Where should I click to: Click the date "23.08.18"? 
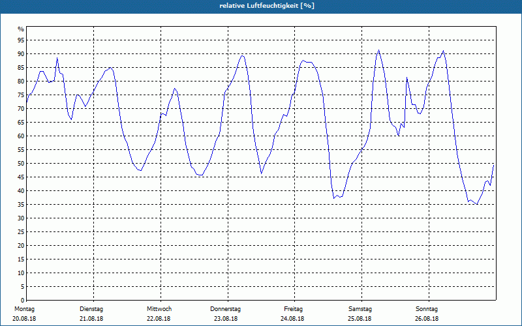tap(226, 319)
